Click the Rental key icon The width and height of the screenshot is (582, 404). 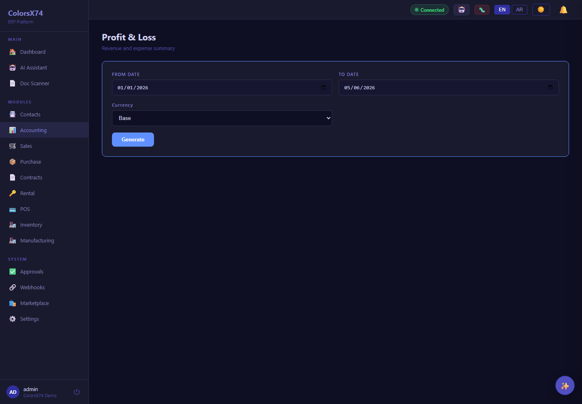pyautogui.click(x=13, y=193)
